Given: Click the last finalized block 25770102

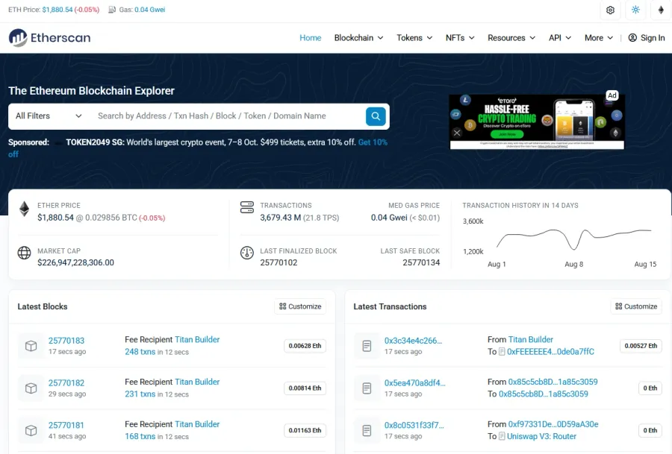Looking at the screenshot, I should coord(279,262).
